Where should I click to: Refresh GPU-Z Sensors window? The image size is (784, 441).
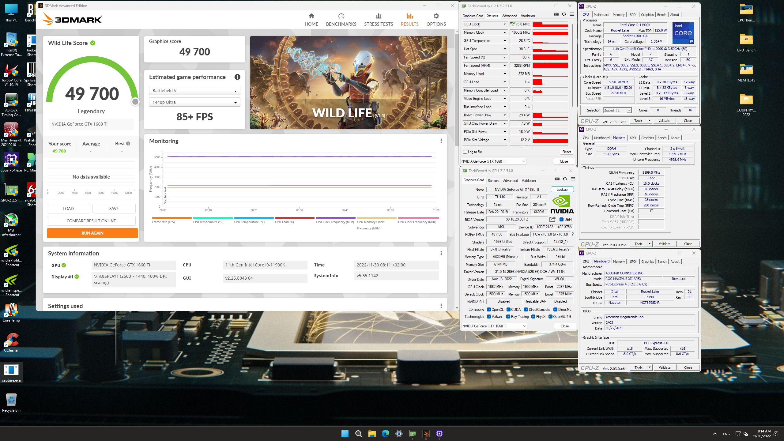[564, 14]
